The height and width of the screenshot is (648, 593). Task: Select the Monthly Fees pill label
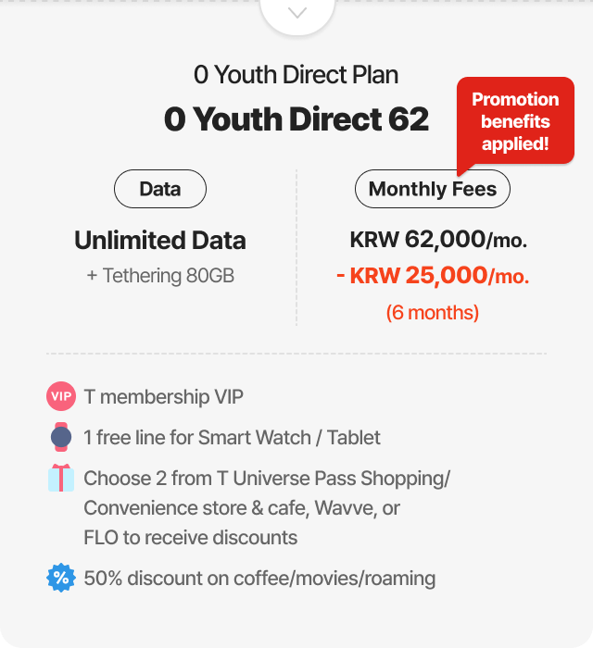tap(433, 190)
